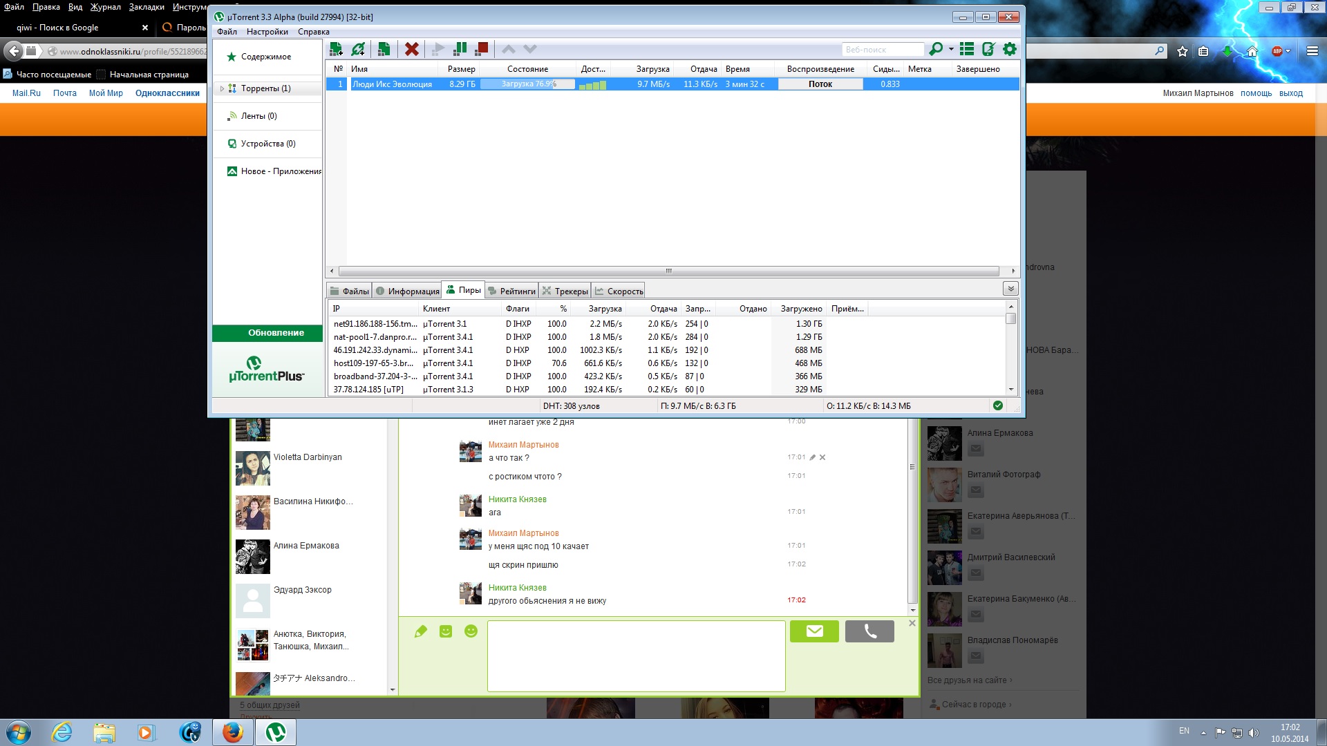Click Firefox bookmark star icon
This screenshot has width=1327, height=746.
pos(1183,51)
